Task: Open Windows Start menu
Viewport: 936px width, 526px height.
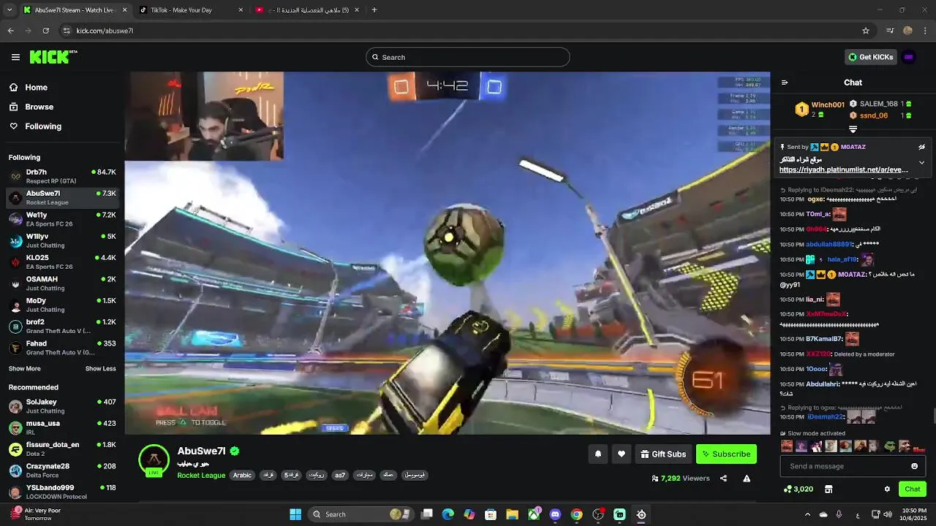Action: click(x=295, y=514)
